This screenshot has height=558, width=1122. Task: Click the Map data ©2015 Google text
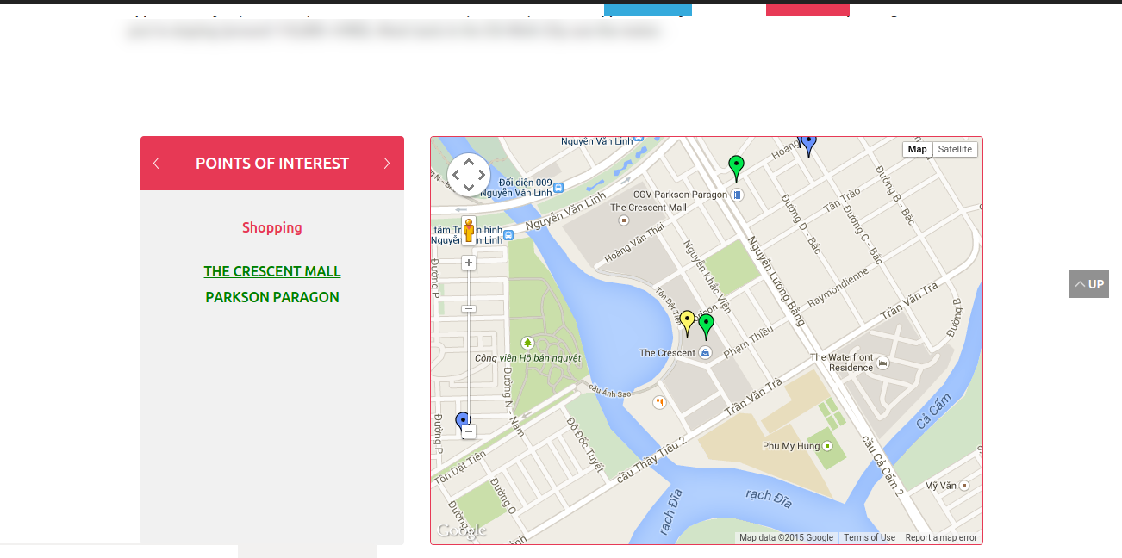point(786,537)
